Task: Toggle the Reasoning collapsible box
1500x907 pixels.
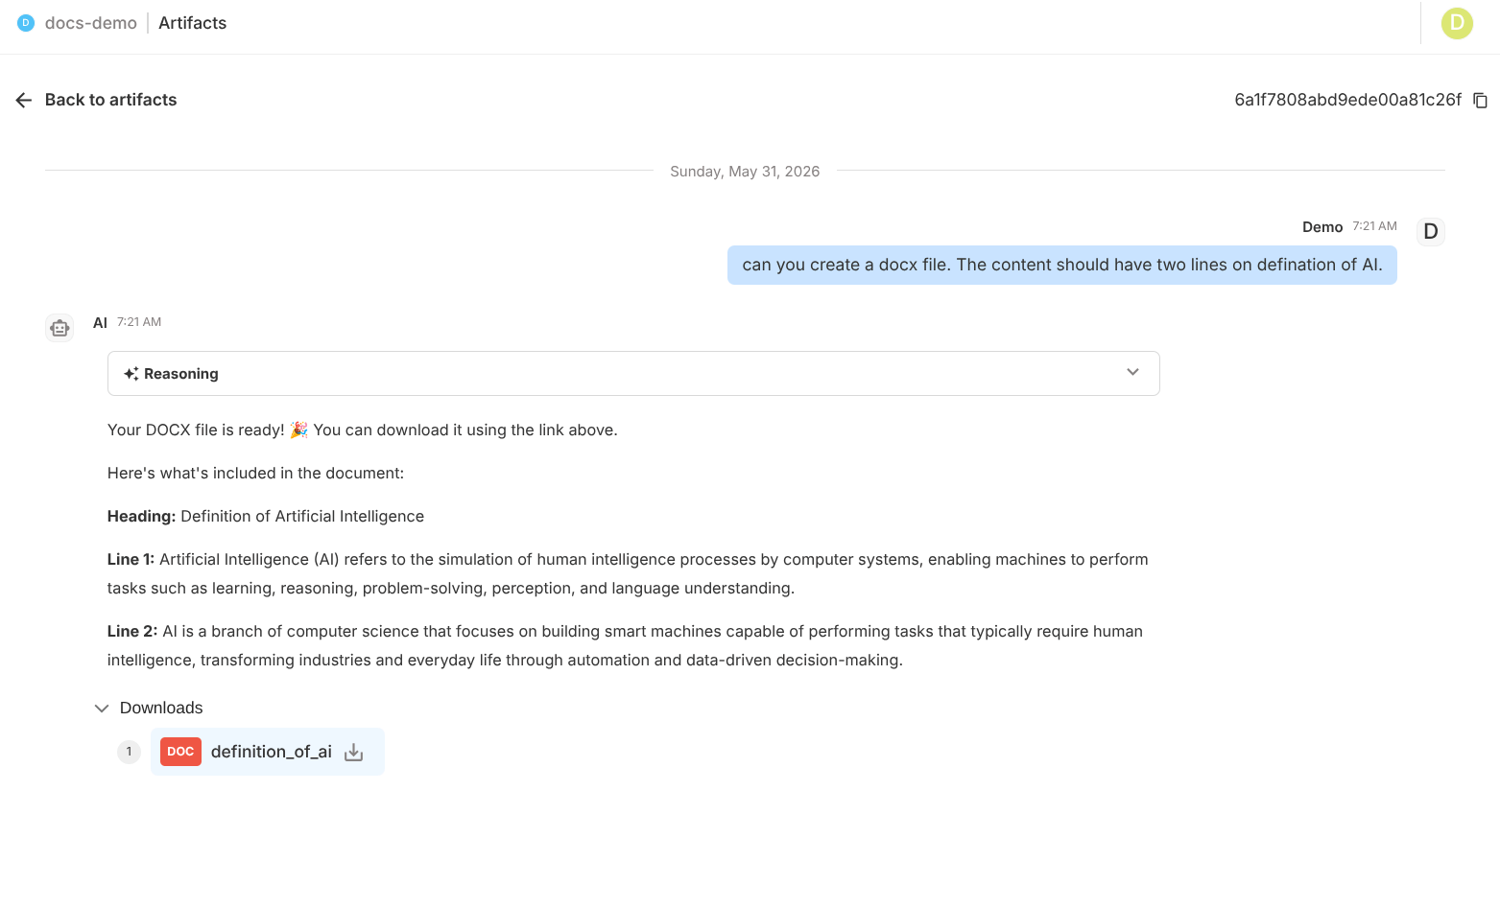Action: pyautogui.click(x=633, y=374)
